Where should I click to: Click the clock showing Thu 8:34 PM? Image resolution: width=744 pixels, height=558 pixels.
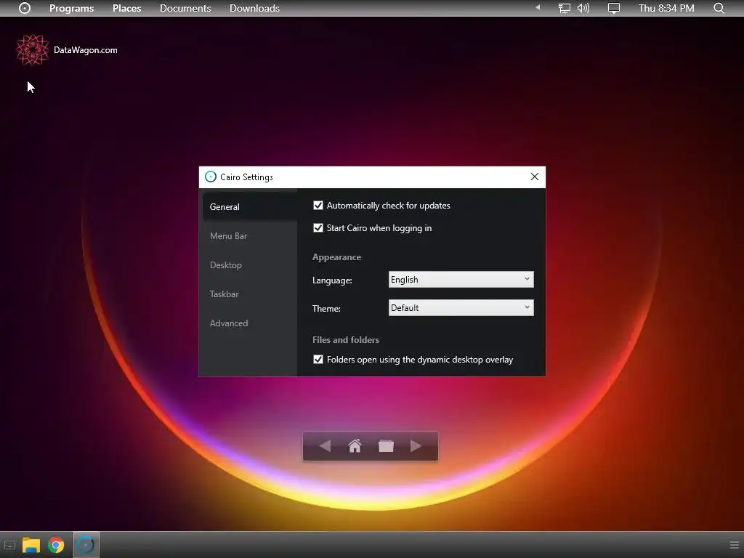(666, 8)
